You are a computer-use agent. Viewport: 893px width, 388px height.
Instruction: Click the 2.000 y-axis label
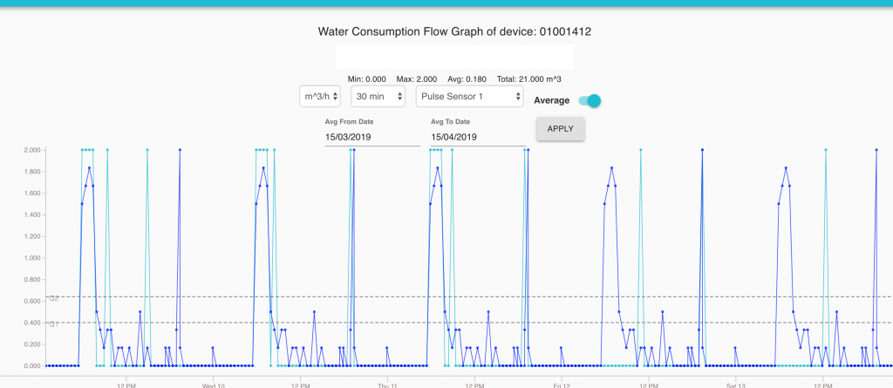click(x=33, y=150)
